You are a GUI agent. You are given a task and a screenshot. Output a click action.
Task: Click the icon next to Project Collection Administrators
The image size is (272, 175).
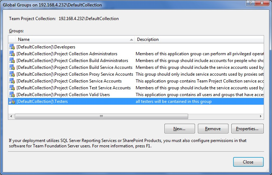pos(12,54)
